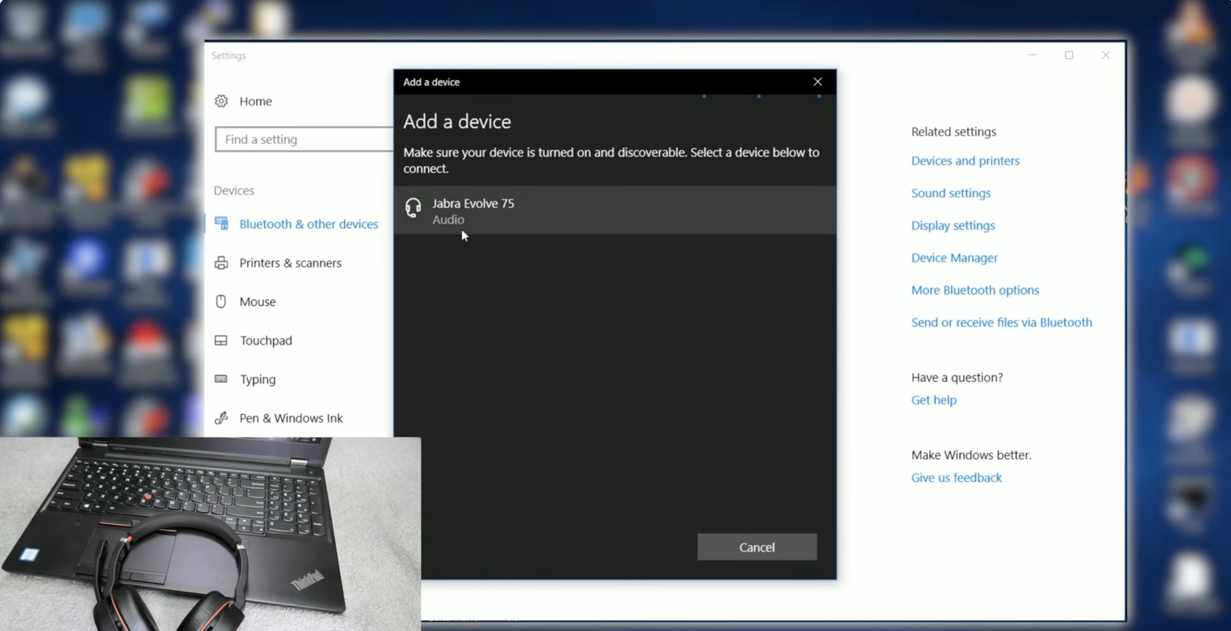Click the Home gear icon

tap(221, 101)
